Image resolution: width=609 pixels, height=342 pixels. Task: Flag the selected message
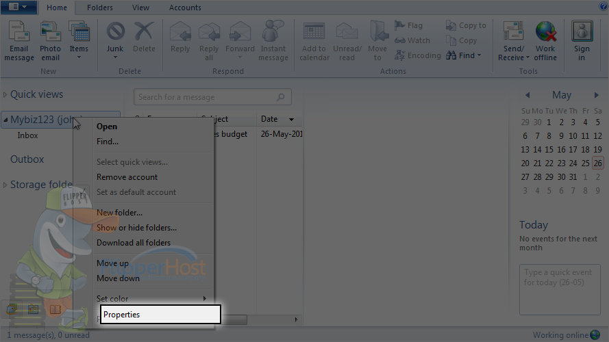coord(408,25)
